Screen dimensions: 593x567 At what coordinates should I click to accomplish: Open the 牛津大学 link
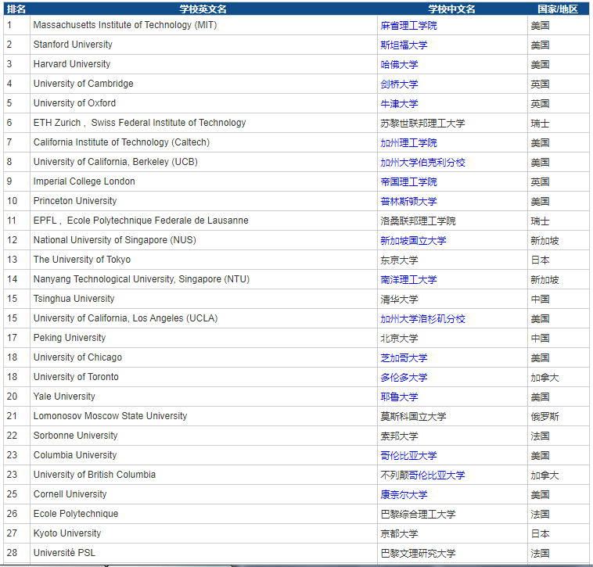click(399, 104)
